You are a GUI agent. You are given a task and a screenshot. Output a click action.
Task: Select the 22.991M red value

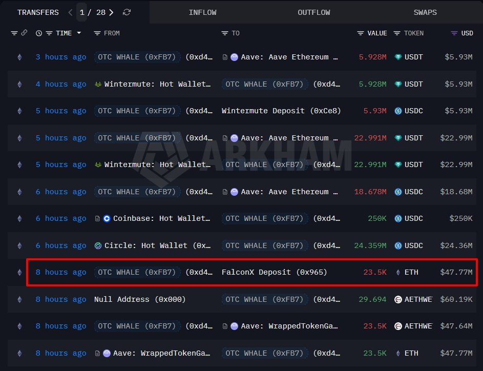(x=370, y=138)
